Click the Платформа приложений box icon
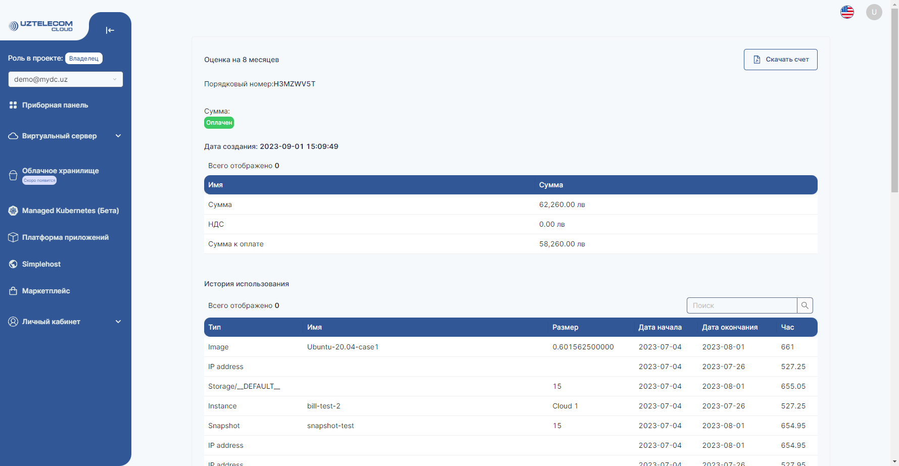Viewport: 899px width, 466px height. click(x=13, y=237)
